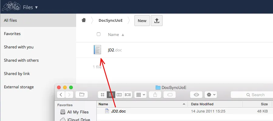Open the JD2.doc document thumbnail in web view
The height and width of the screenshot is (121, 273).
pos(97,50)
